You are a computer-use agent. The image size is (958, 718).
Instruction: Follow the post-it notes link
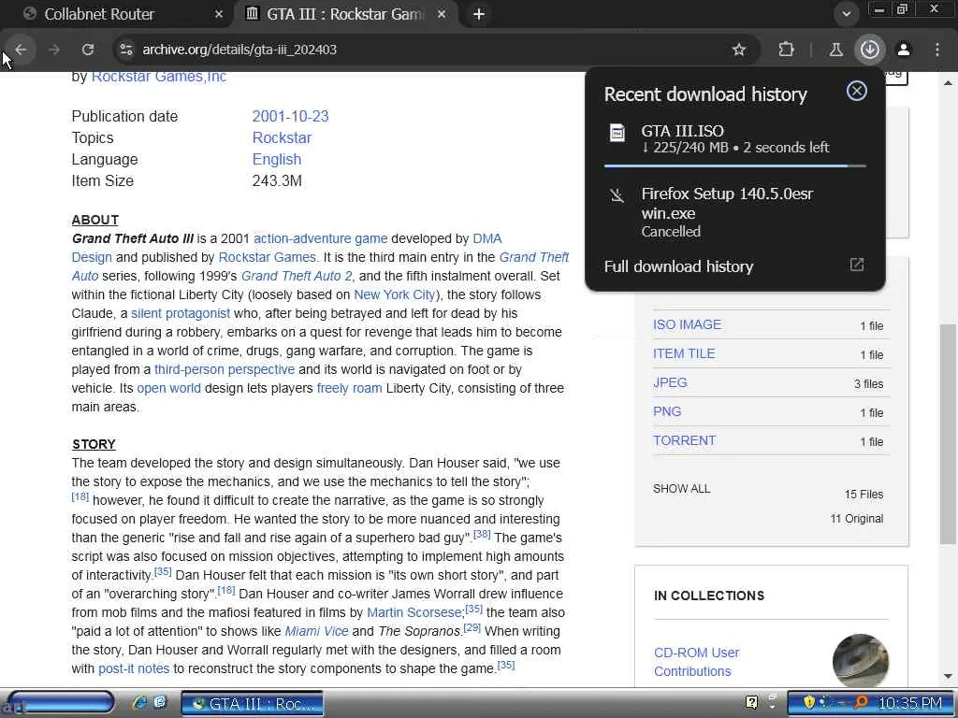(134, 668)
